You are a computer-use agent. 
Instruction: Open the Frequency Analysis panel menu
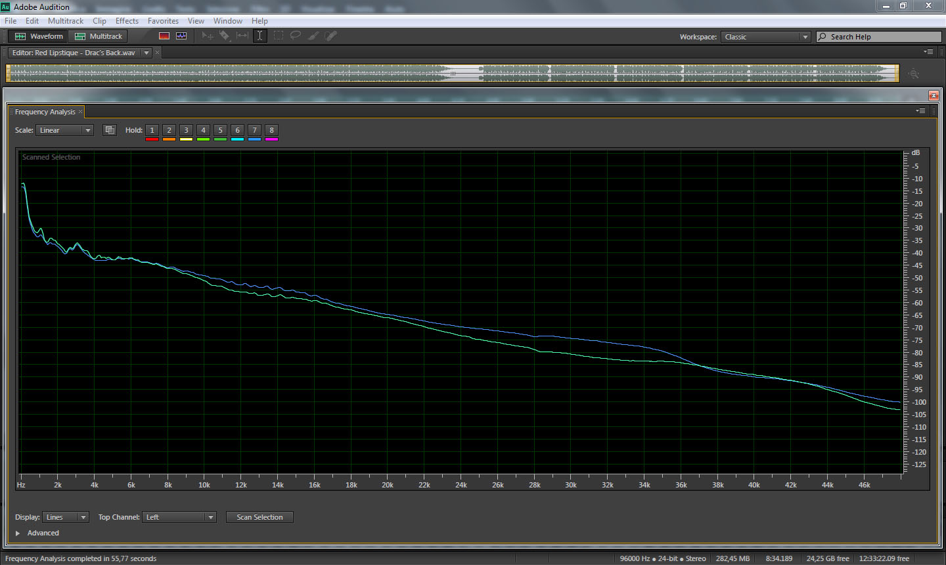coord(920,111)
